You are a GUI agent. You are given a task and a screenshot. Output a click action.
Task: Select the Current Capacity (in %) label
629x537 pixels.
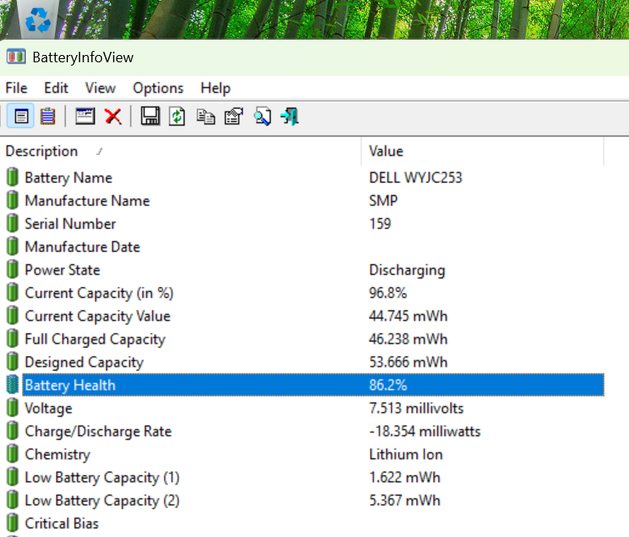(99, 293)
